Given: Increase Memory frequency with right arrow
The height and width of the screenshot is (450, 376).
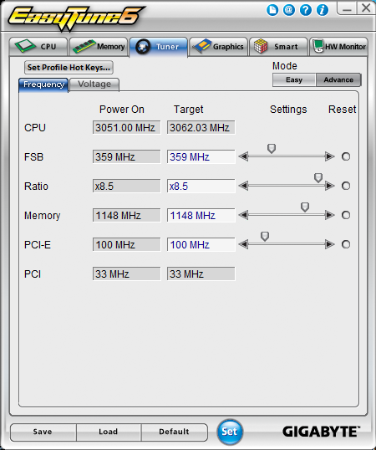Looking at the screenshot, I should [329, 215].
